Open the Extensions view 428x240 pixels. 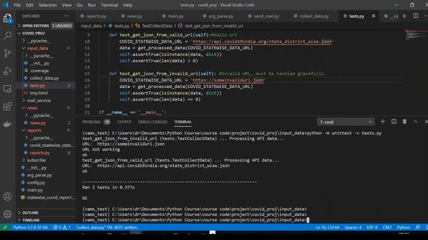pyautogui.click(x=7, y=107)
